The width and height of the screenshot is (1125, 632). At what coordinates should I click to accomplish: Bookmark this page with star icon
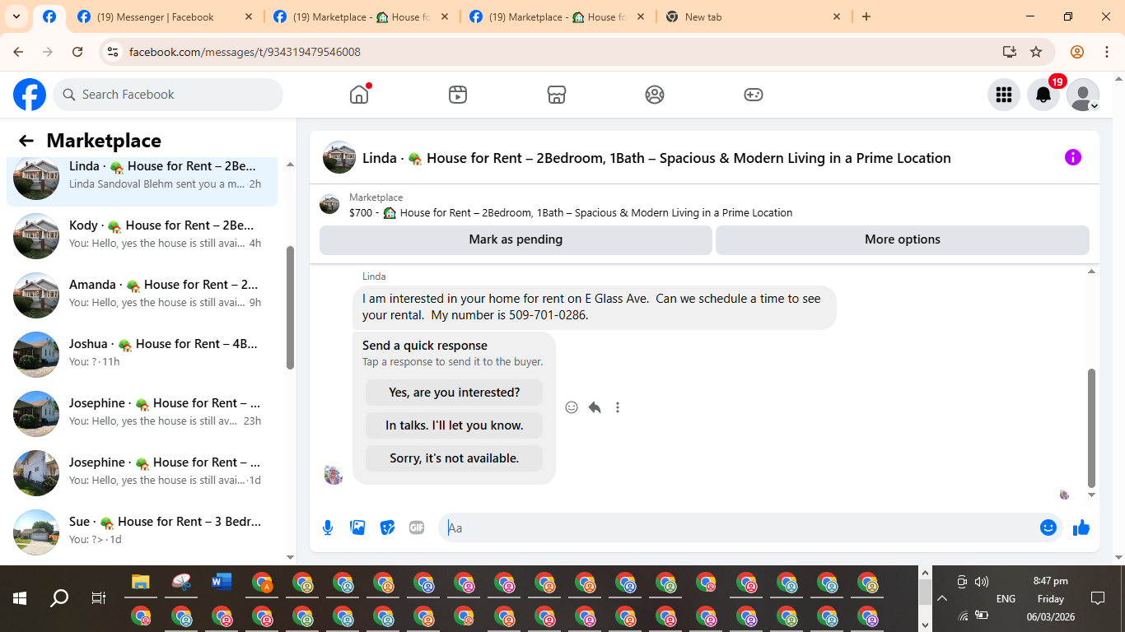coord(1036,52)
